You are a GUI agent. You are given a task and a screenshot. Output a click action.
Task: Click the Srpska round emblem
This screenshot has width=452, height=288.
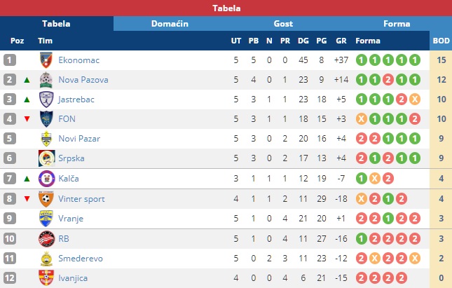[x=46, y=158]
